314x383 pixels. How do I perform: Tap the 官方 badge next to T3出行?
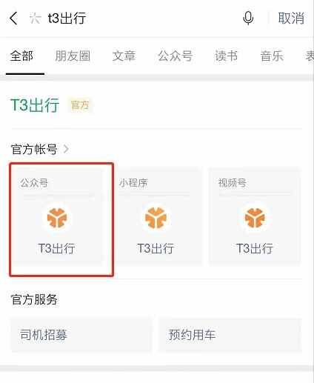(80, 105)
